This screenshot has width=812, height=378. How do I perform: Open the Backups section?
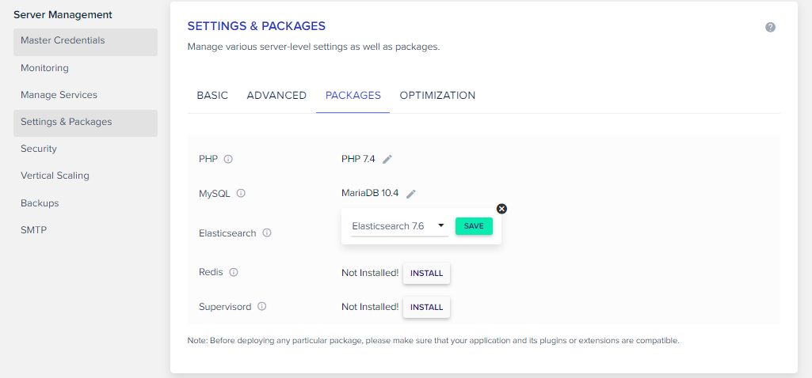click(x=86, y=203)
